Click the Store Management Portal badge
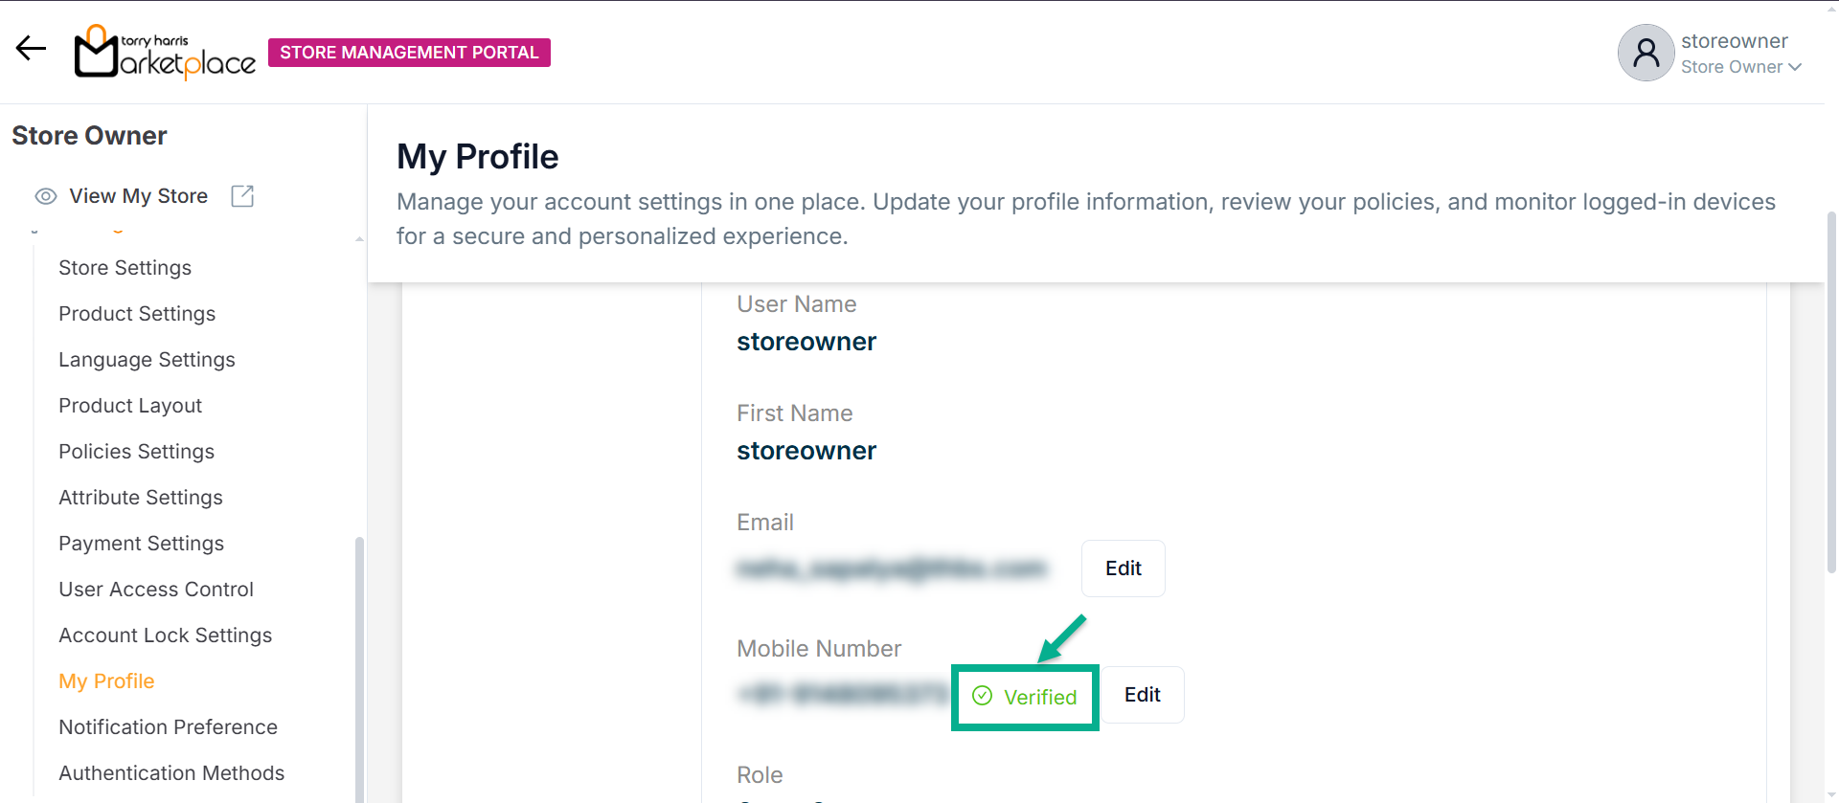This screenshot has width=1839, height=803. click(x=409, y=53)
